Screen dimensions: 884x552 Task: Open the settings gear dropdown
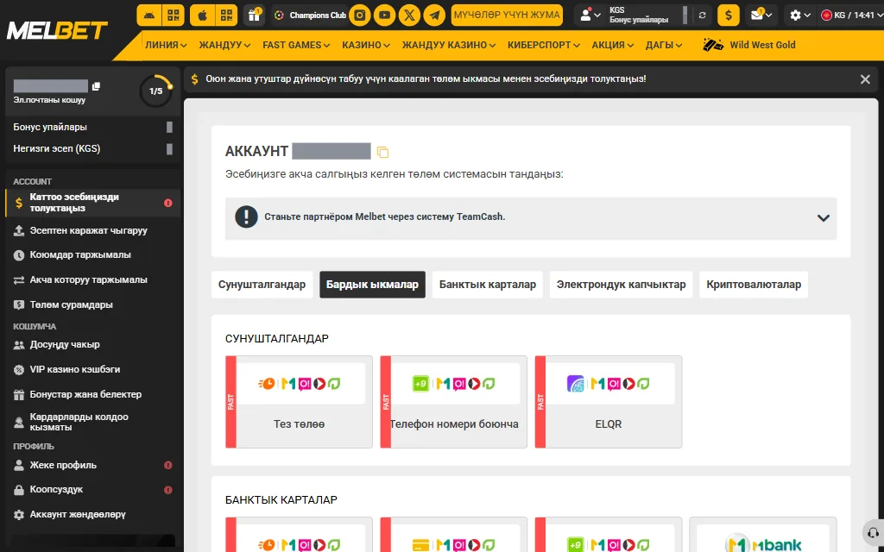[800, 16]
